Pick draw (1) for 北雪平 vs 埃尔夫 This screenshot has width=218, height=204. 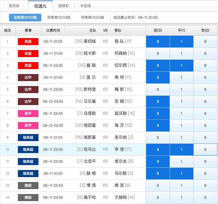(x=182, y=161)
